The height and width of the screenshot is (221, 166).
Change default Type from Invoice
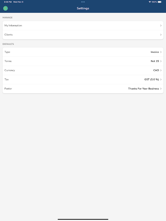(x=155, y=52)
